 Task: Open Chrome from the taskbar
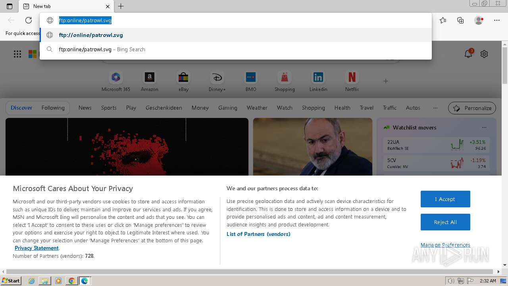[x=71, y=281]
